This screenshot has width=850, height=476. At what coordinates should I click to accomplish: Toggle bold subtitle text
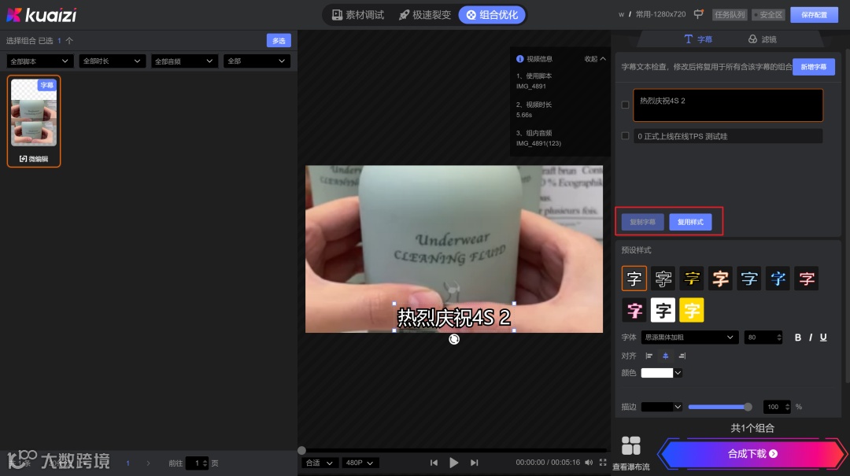coord(798,338)
